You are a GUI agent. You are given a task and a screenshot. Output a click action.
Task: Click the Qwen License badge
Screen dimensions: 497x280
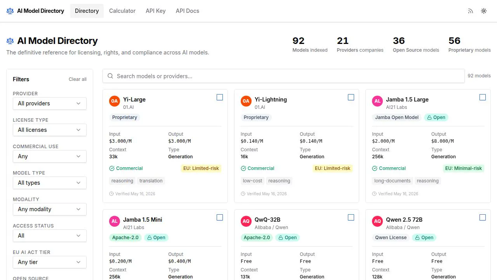[x=391, y=238]
